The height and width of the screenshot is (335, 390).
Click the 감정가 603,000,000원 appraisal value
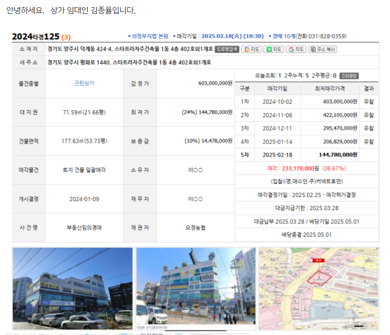[215, 83]
